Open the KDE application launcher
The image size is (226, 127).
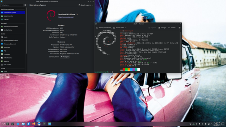coord(3,124)
